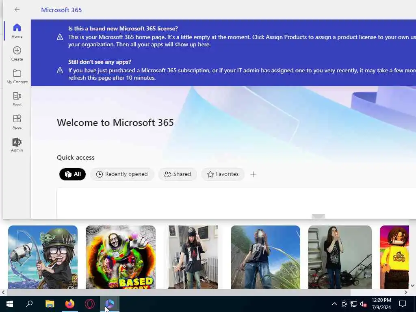Switch to Firefox in the taskbar

[70, 304]
